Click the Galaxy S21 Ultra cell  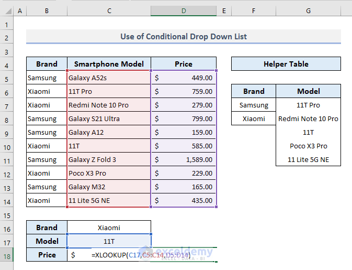[x=109, y=118]
